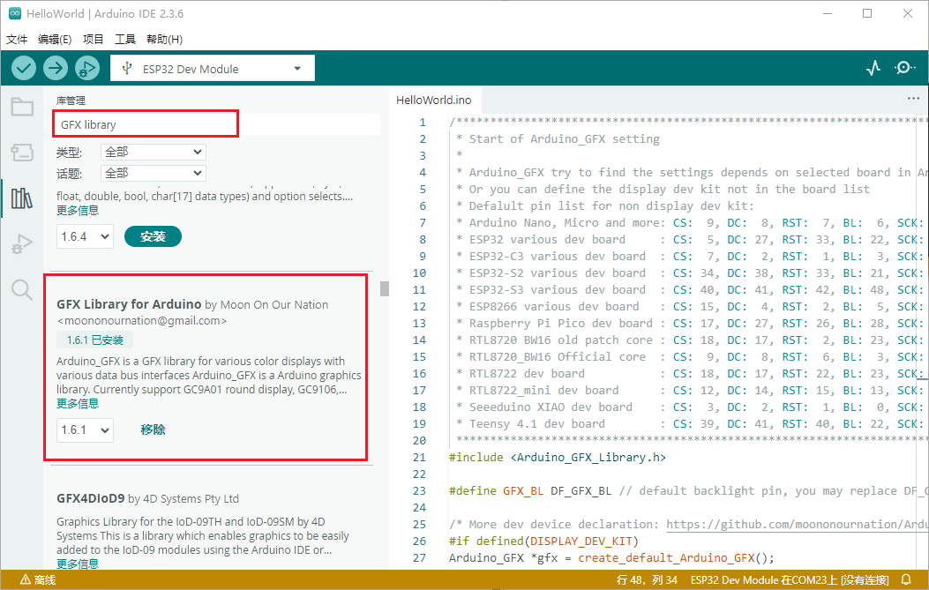Click the notification bell in status bar
The image size is (929, 590).
[906, 579]
